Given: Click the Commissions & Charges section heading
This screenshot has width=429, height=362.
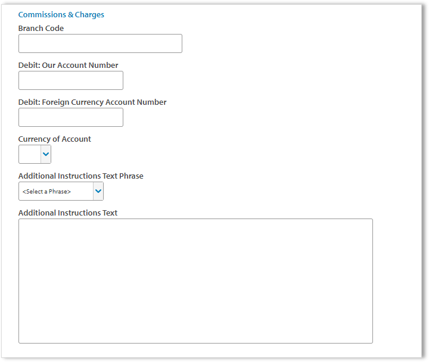Looking at the screenshot, I should [x=61, y=14].
